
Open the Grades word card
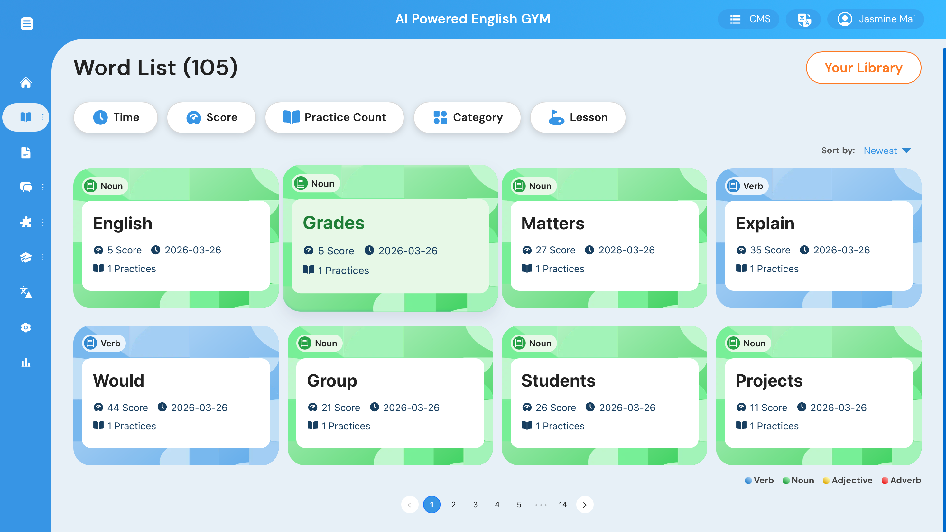[390, 238]
